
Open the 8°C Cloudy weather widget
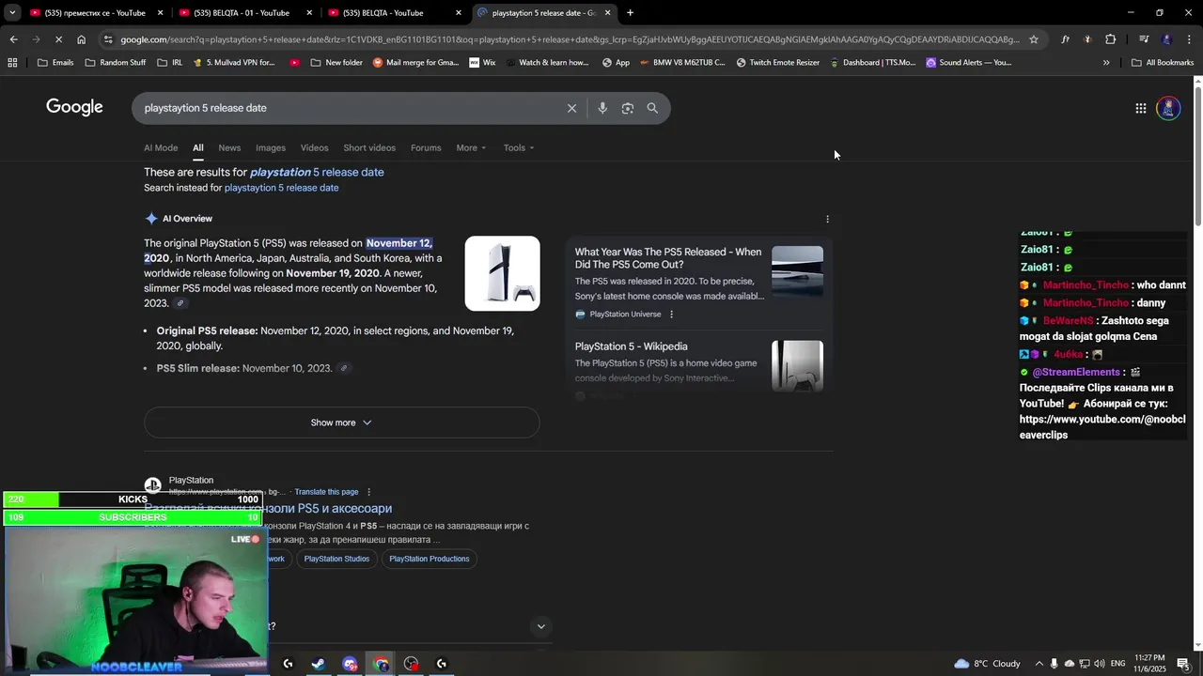987,664
